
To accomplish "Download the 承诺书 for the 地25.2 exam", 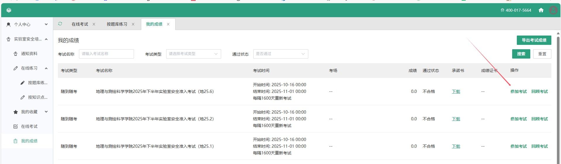I will pyautogui.click(x=456, y=119).
